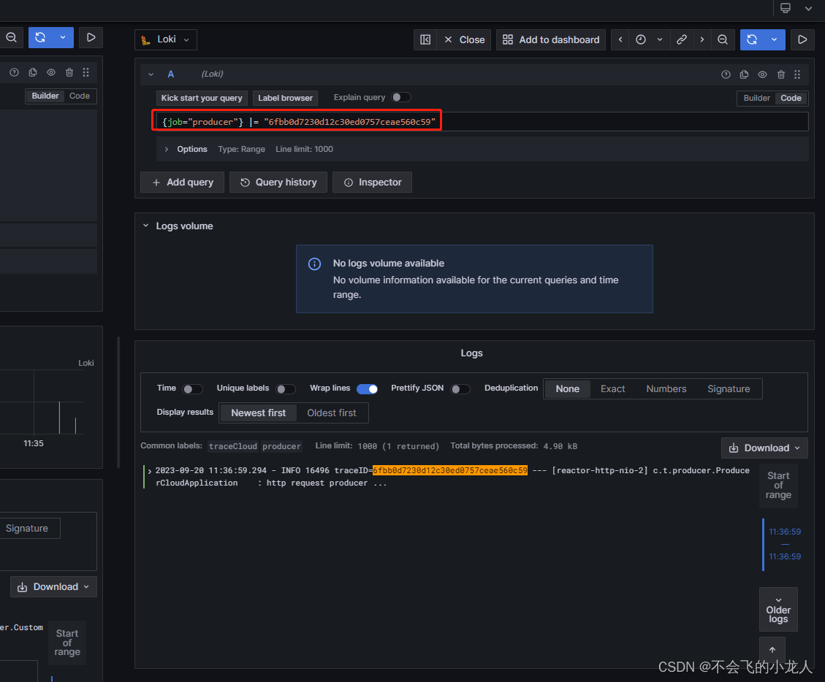The width and height of the screenshot is (825, 682).
Task: Enable the Explain query toggle
Action: pos(400,97)
